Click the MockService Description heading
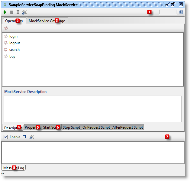This screenshot has height=181, width=190. point(25,91)
